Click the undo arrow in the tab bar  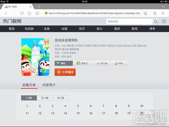coord(163,7)
